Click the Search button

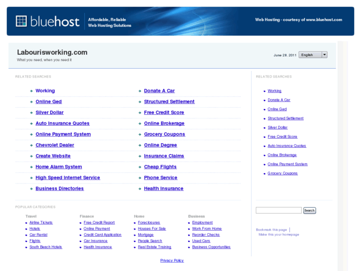[x=309, y=210]
